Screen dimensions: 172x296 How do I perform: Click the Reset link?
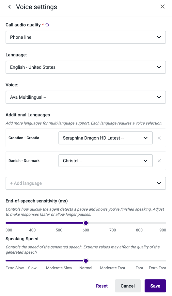[x=102, y=286]
